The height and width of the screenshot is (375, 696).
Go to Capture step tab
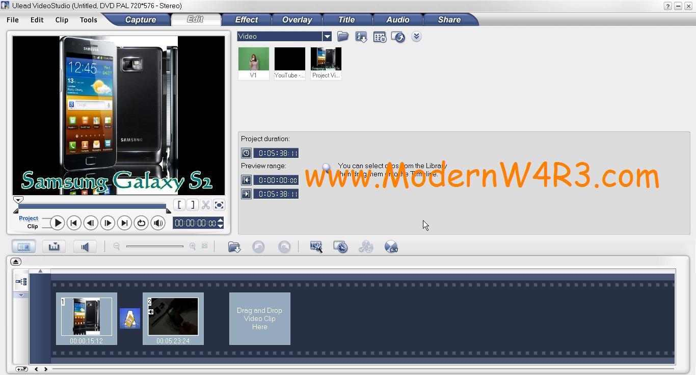pos(141,19)
